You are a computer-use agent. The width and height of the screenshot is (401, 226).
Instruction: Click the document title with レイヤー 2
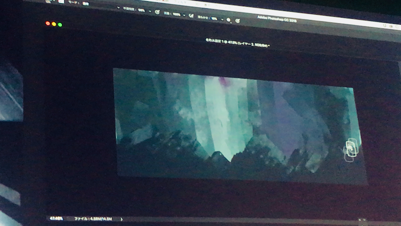point(238,43)
